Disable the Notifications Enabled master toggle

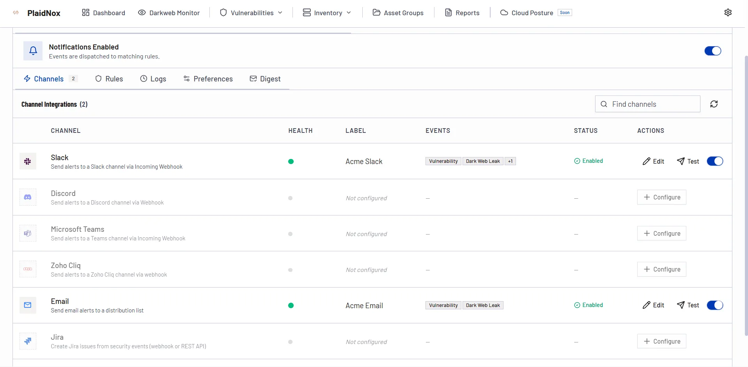(713, 51)
